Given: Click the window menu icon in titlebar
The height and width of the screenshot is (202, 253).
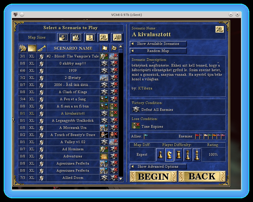Looking at the screenshot, I should tap(15, 15).
